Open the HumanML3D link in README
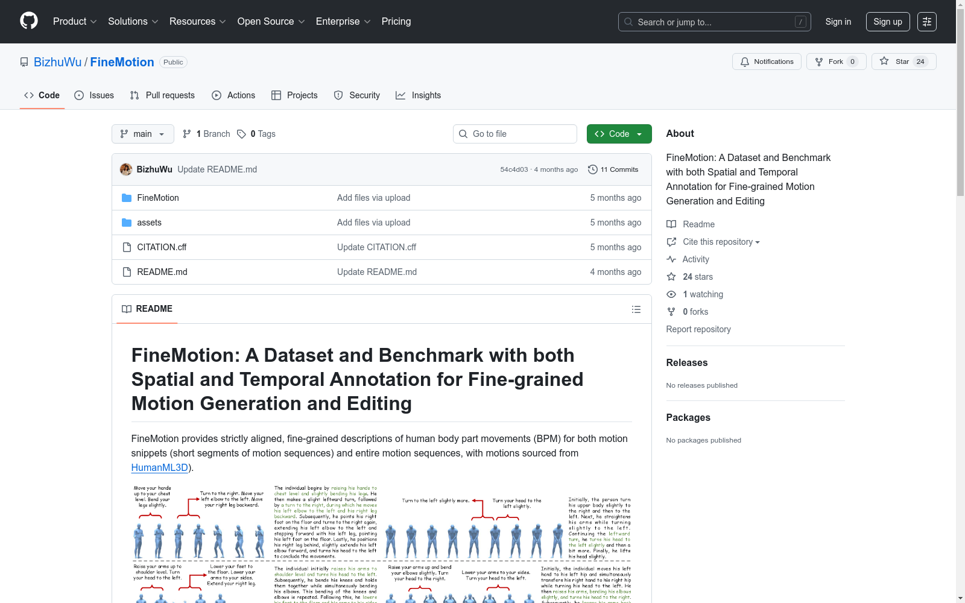The image size is (965, 603). (160, 467)
